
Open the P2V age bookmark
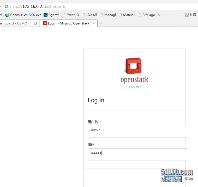pyautogui.click(x=146, y=15)
